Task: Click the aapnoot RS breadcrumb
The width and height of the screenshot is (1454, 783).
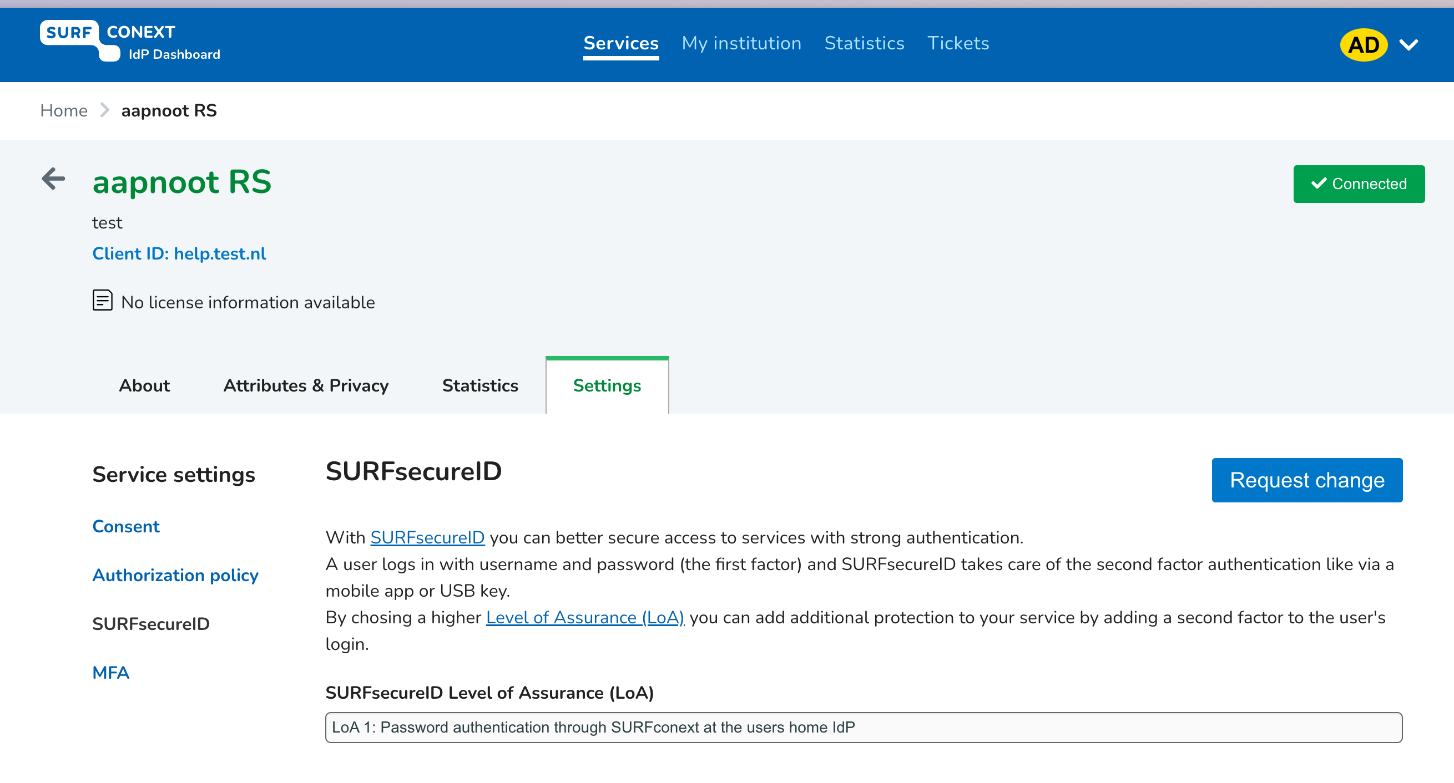Action: point(169,110)
